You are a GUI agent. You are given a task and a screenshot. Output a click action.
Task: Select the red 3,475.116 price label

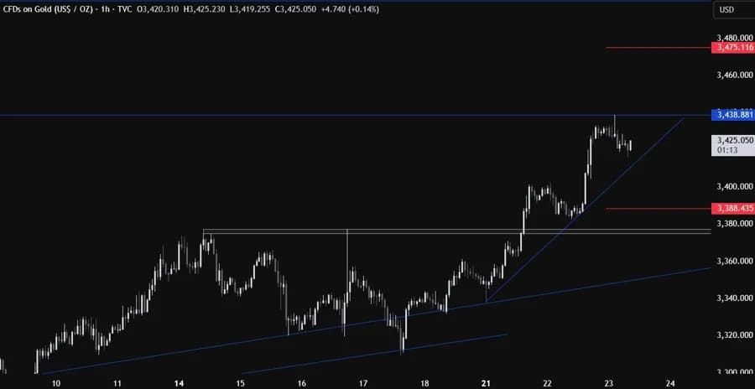[732, 48]
